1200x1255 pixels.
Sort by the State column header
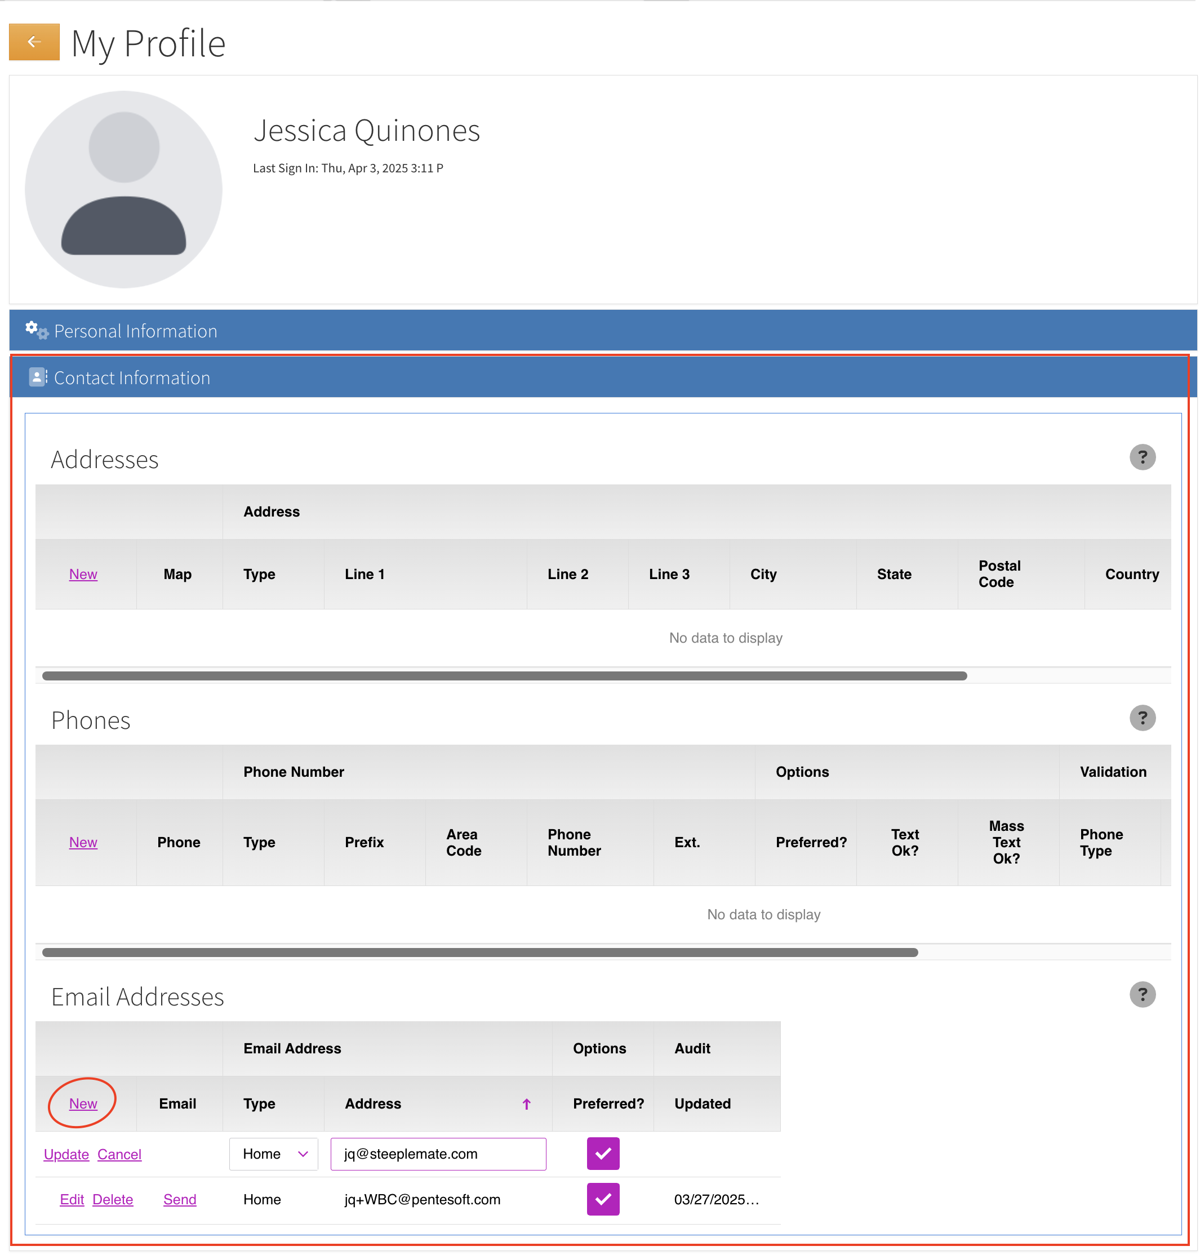(907, 575)
